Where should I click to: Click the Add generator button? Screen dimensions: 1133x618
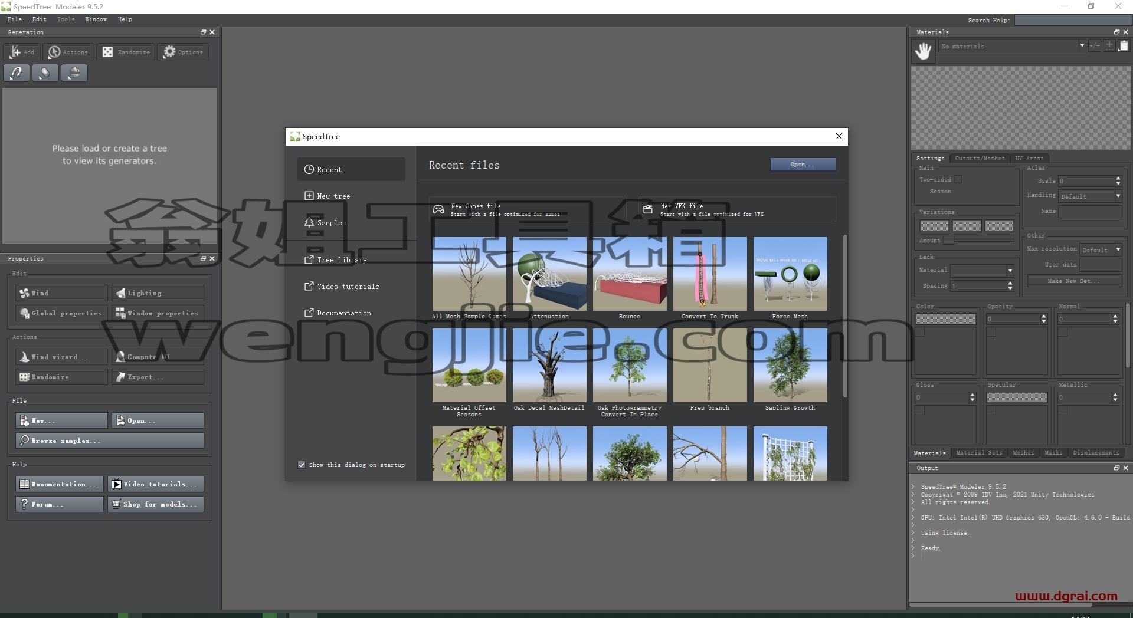[22, 52]
